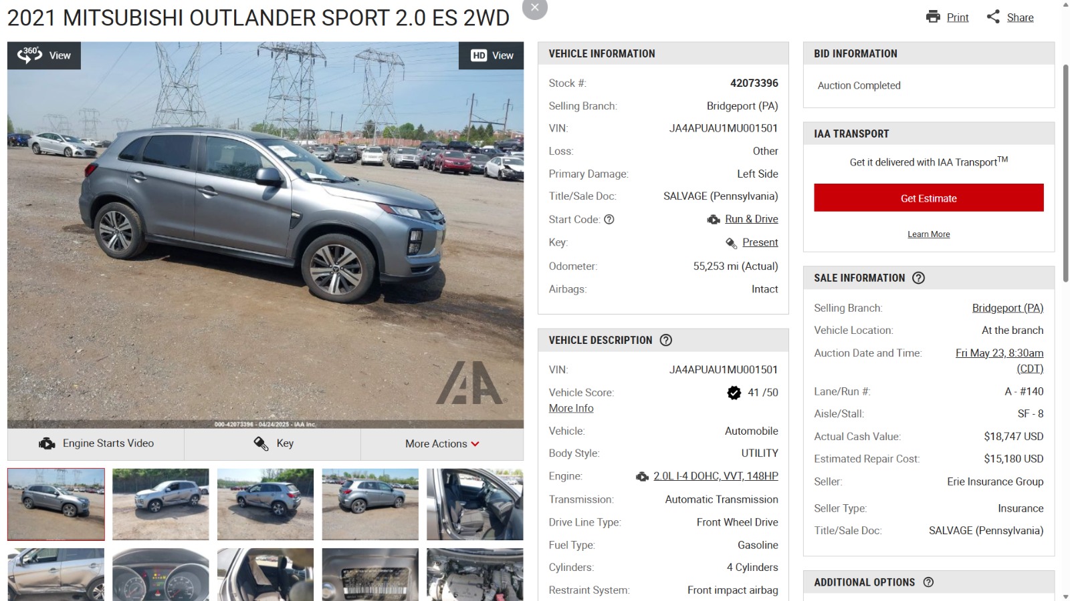Switch to the HD View
The image size is (1070, 601).
492,55
